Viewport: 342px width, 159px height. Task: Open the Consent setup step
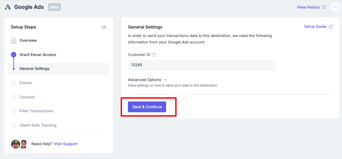(x=27, y=97)
